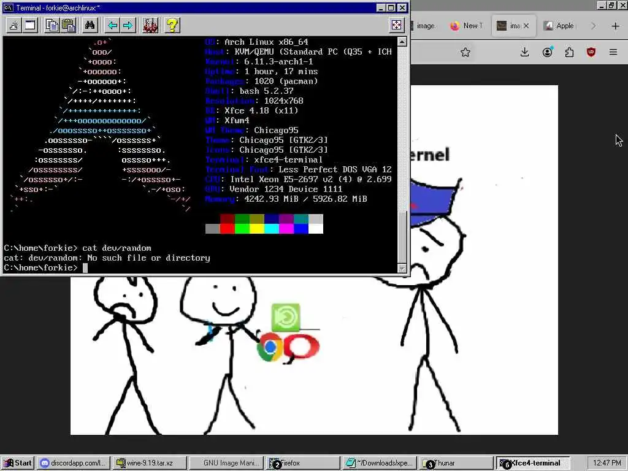This screenshot has width=628, height=471.
Task: Open terminal search with binoculars icon
Action: [x=90, y=26]
